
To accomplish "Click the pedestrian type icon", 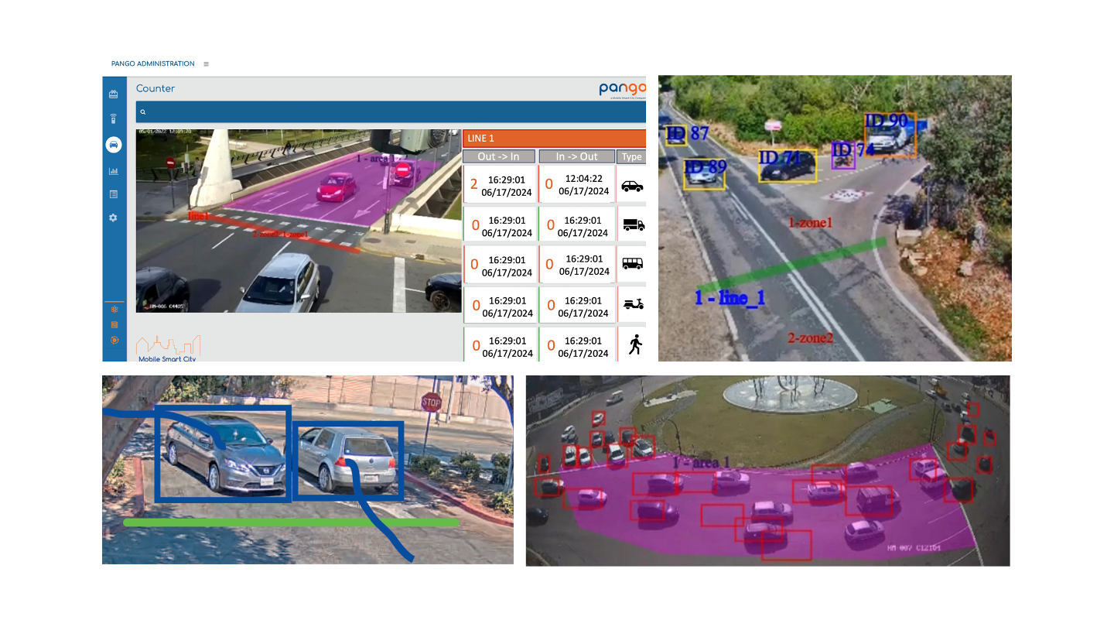I will 635,344.
